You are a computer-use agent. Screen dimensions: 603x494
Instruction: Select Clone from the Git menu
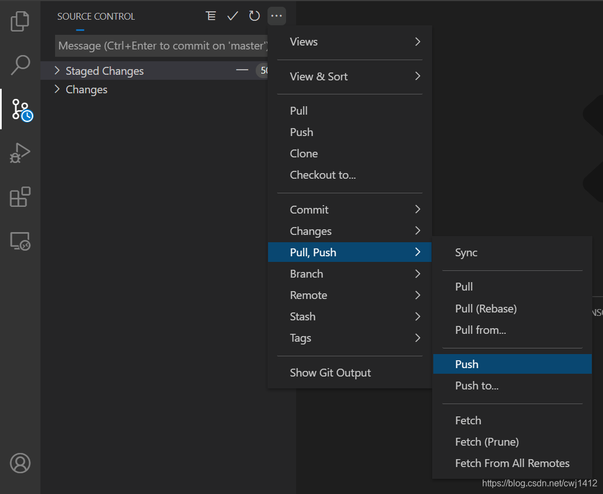(303, 153)
